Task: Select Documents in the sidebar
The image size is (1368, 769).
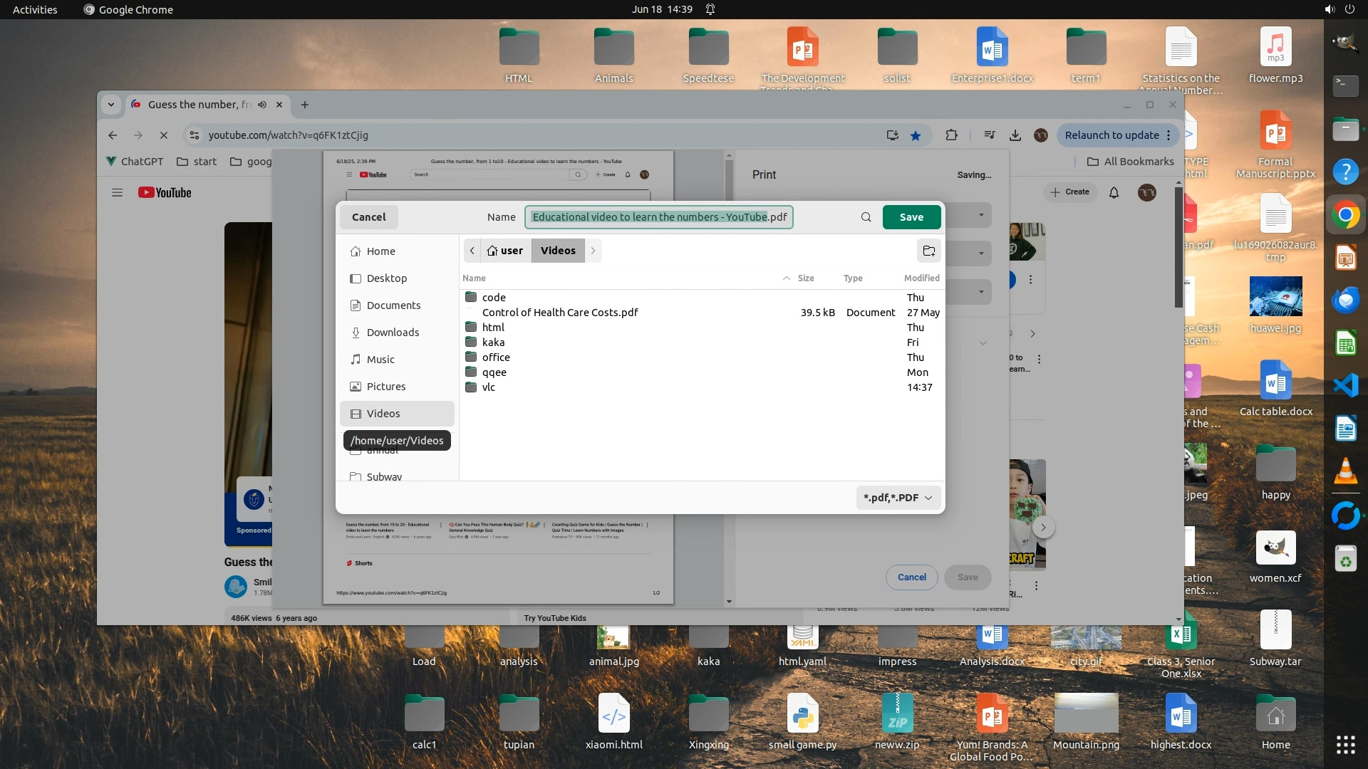Action: [x=393, y=305]
